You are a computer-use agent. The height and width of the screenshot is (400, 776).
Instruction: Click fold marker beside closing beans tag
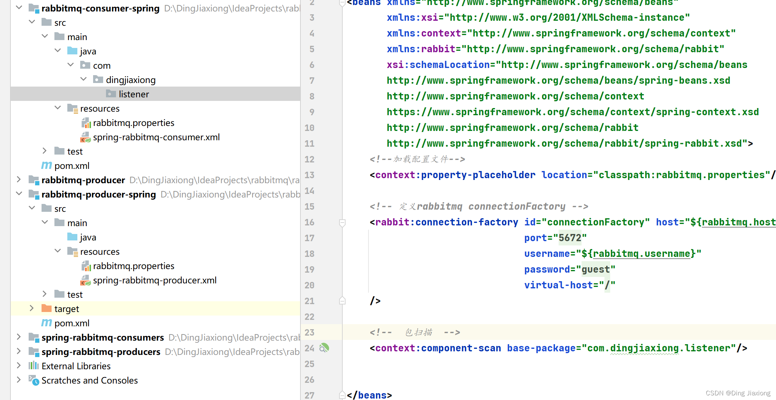point(342,395)
